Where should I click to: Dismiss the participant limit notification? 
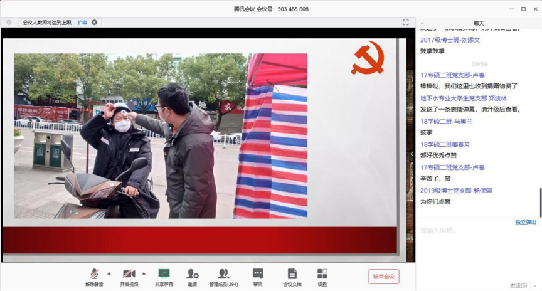click(95, 23)
